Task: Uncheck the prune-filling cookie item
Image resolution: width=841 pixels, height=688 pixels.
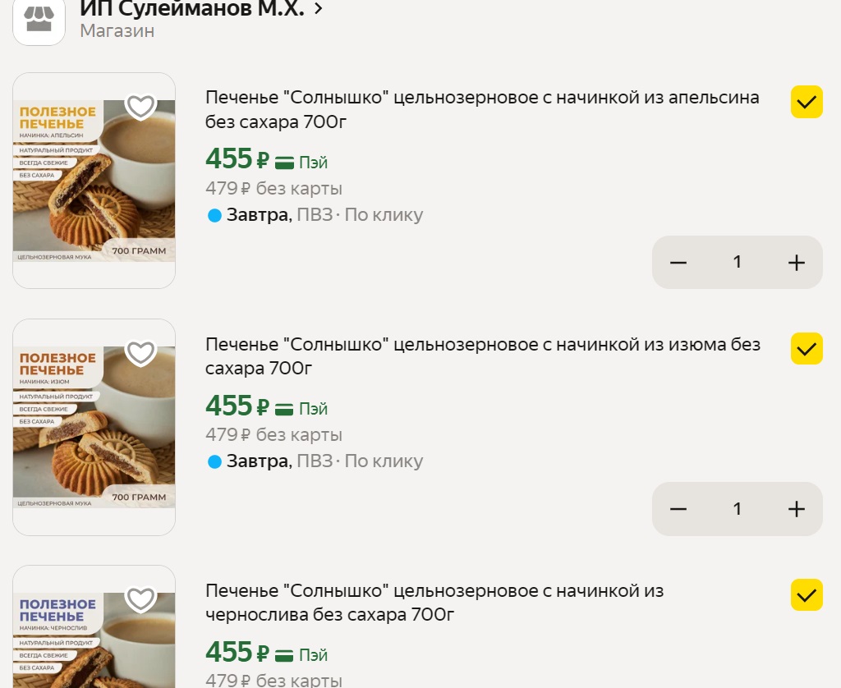Action: pos(807,595)
